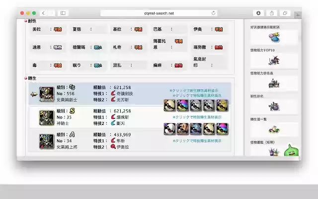The width and height of the screenshot is (318, 199).
Task: Click the 夏德 resistance label
Action: coord(77,29)
